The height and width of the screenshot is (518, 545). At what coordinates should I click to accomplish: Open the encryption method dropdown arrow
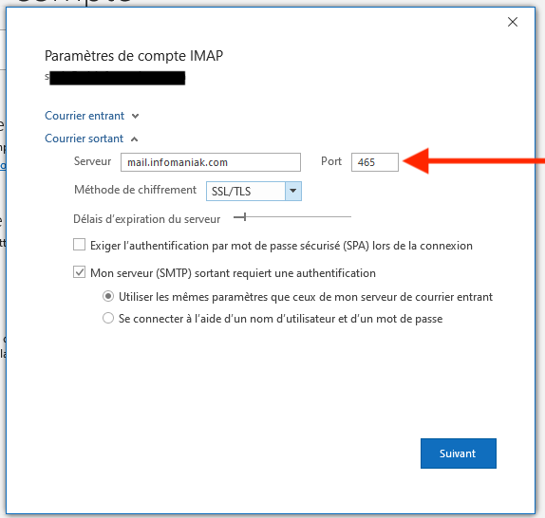[293, 191]
